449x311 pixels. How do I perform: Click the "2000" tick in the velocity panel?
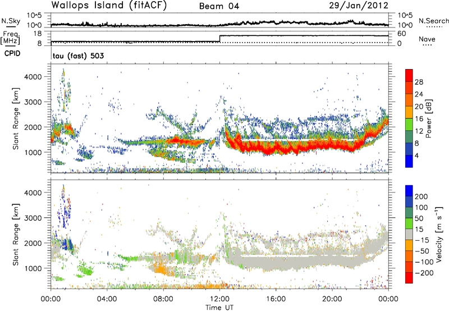point(33,243)
